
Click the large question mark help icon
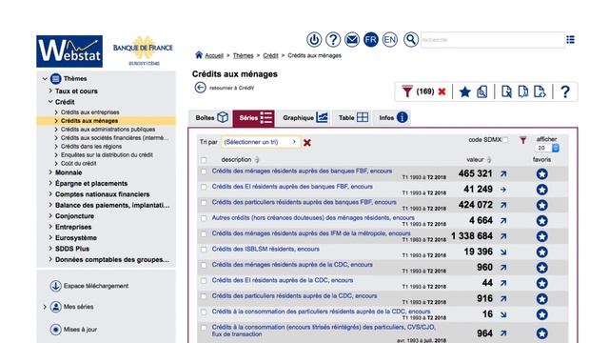click(x=565, y=92)
